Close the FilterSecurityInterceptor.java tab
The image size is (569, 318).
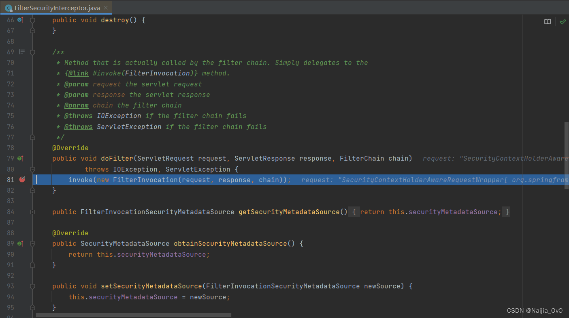click(106, 8)
